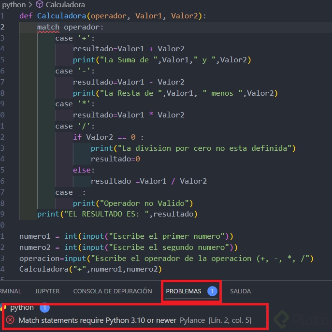The height and width of the screenshot is (332, 332).
Task: Open the python breadcrumb segment
Action: tap(14, 5)
